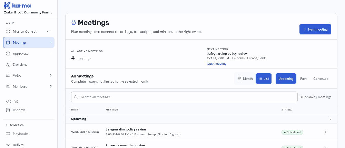Image resolution: width=345 pixels, height=148 pixels.
Task: Open Mission Control from the sidebar
Action: 29,31
